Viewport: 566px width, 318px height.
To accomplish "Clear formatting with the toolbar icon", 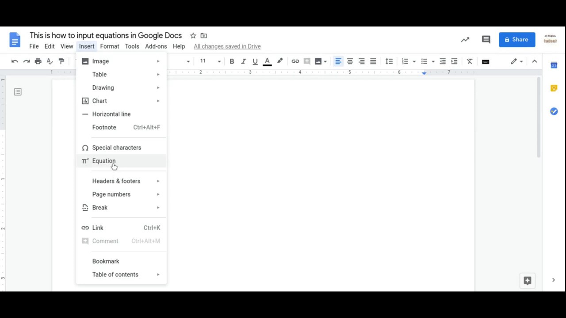I will 470,61.
